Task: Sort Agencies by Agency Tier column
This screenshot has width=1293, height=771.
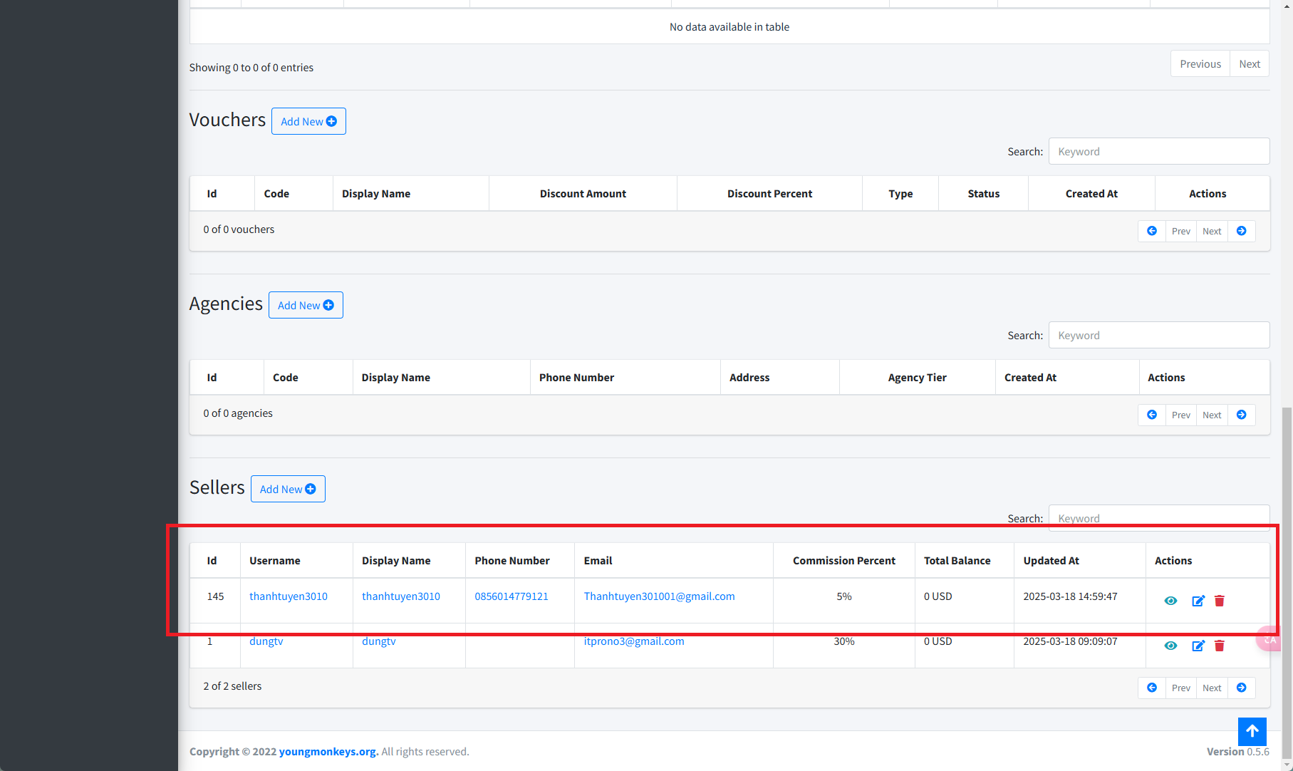Action: 918,378
